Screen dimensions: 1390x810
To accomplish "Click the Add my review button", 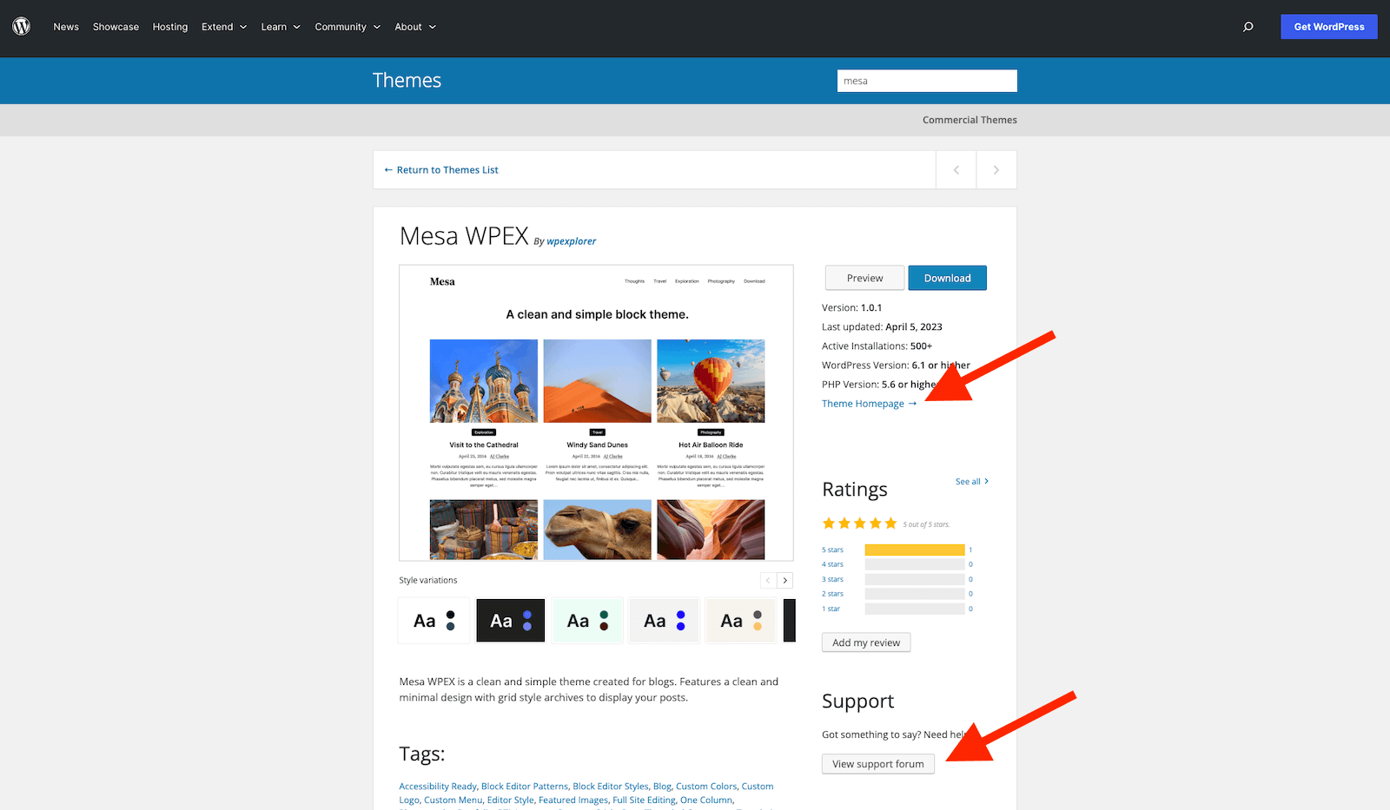I will [866, 642].
